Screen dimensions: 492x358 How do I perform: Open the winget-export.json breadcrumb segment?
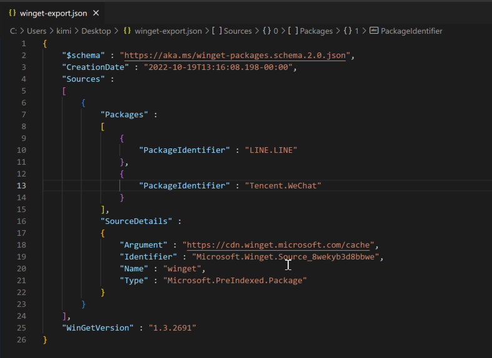click(168, 31)
